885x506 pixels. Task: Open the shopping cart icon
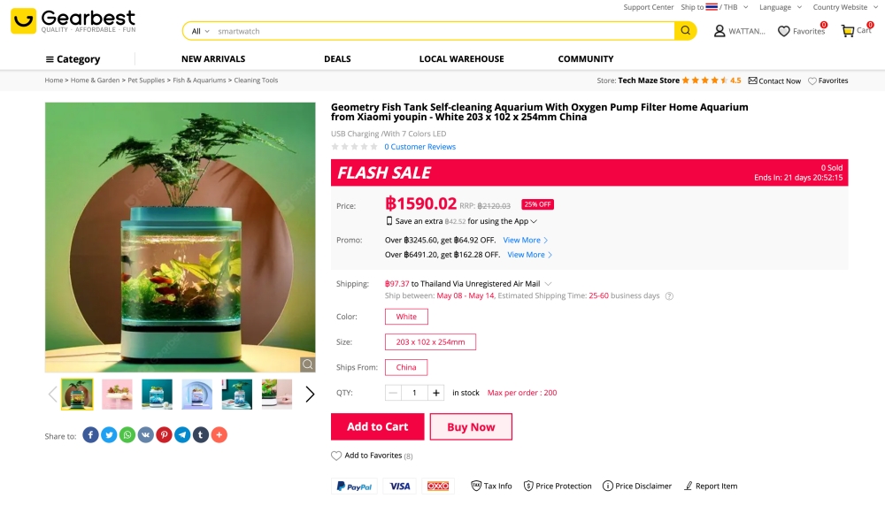pyautogui.click(x=848, y=31)
